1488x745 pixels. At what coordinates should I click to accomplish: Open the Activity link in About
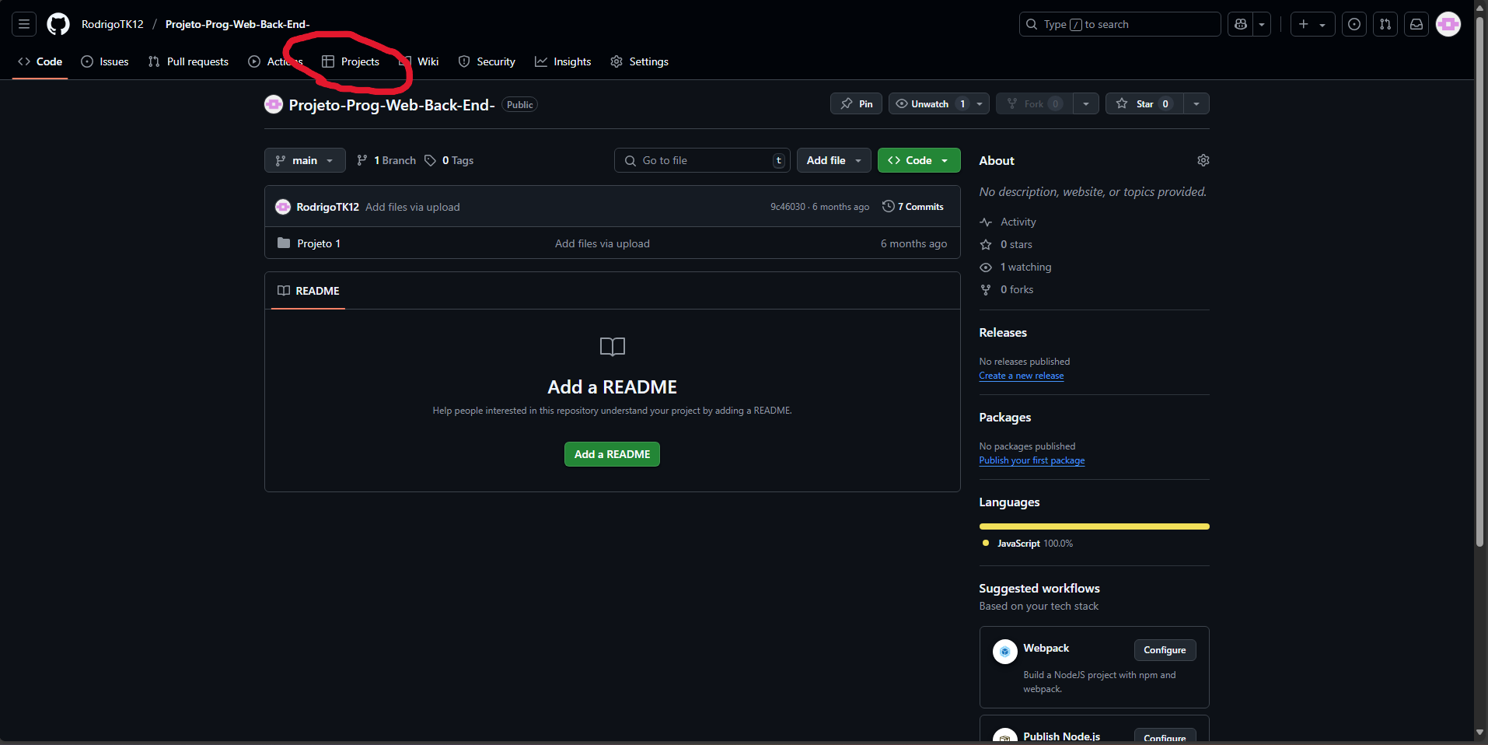1008,222
